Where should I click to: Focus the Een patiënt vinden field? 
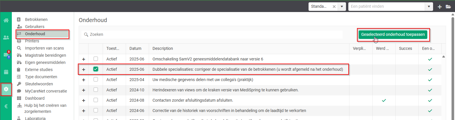coord(387,7)
